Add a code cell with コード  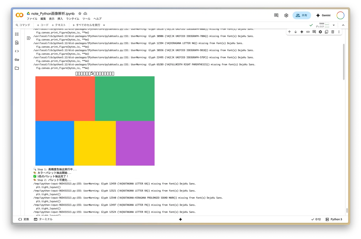[x=42, y=25]
